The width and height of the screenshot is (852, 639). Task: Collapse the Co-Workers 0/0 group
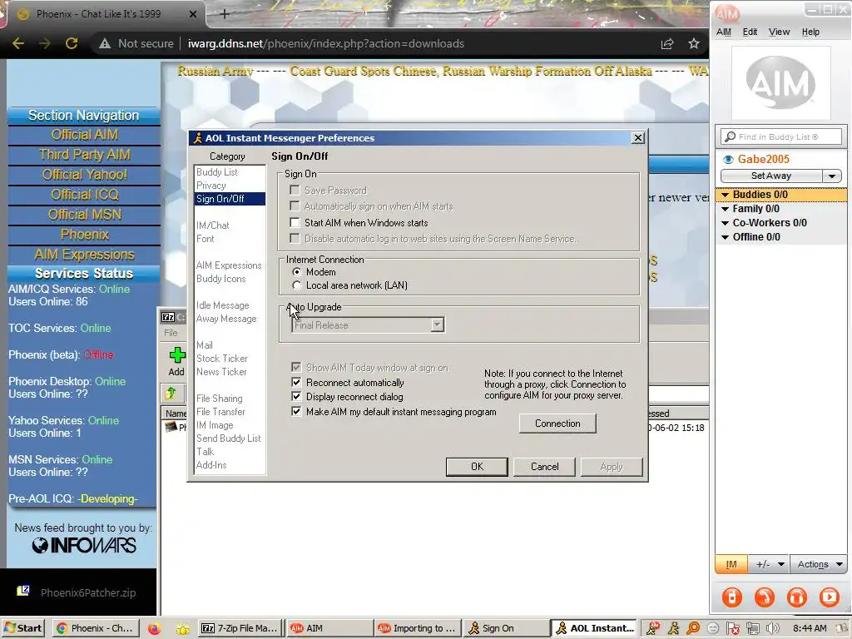pyautogui.click(x=725, y=223)
